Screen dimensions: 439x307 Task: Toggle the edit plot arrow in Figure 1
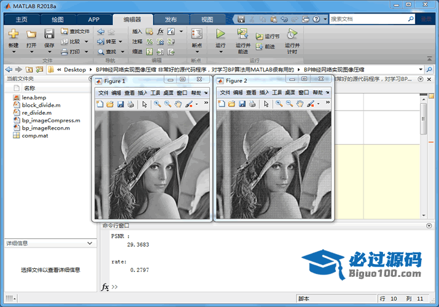[x=144, y=104]
